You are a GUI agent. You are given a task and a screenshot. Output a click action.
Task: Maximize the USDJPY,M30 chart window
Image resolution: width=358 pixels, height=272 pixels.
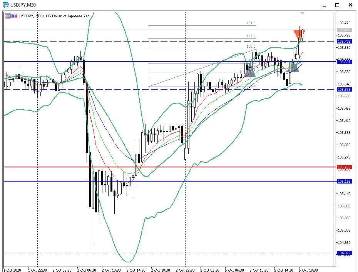337,5
